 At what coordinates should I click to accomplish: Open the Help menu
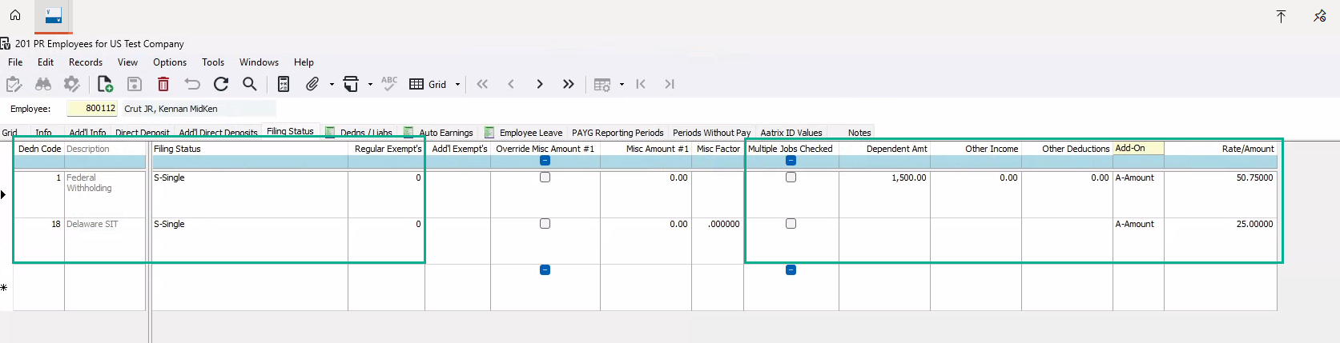pyautogui.click(x=304, y=62)
